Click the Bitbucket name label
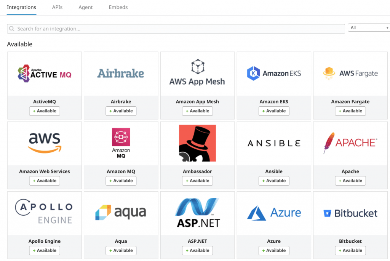390x261 pixels. (x=350, y=241)
